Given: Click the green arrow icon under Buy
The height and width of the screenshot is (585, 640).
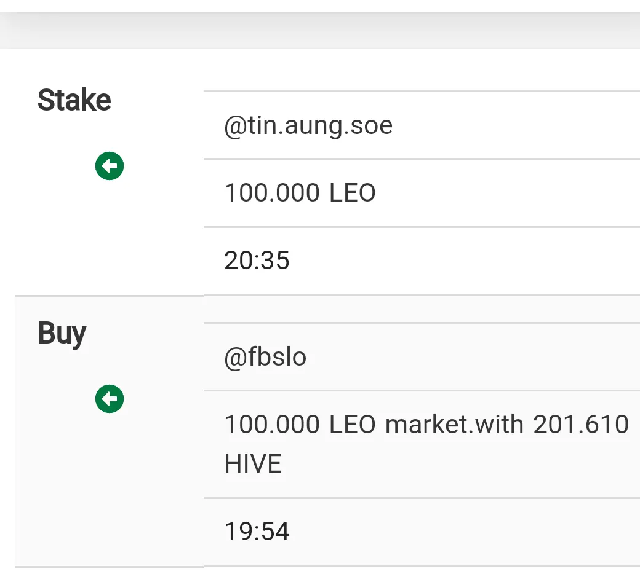Looking at the screenshot, I should pos(110,399).
